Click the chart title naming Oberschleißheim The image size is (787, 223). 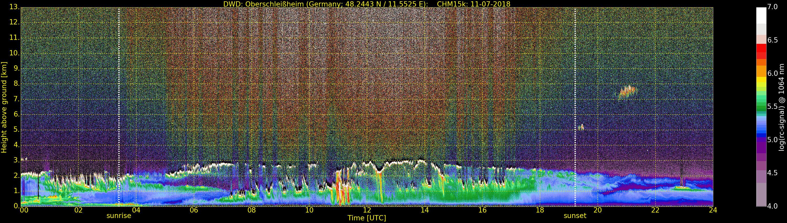coord(367,4)
